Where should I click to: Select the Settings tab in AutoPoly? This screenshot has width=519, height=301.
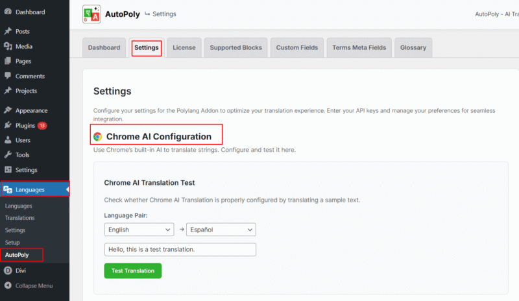click(x=147, y=48)
